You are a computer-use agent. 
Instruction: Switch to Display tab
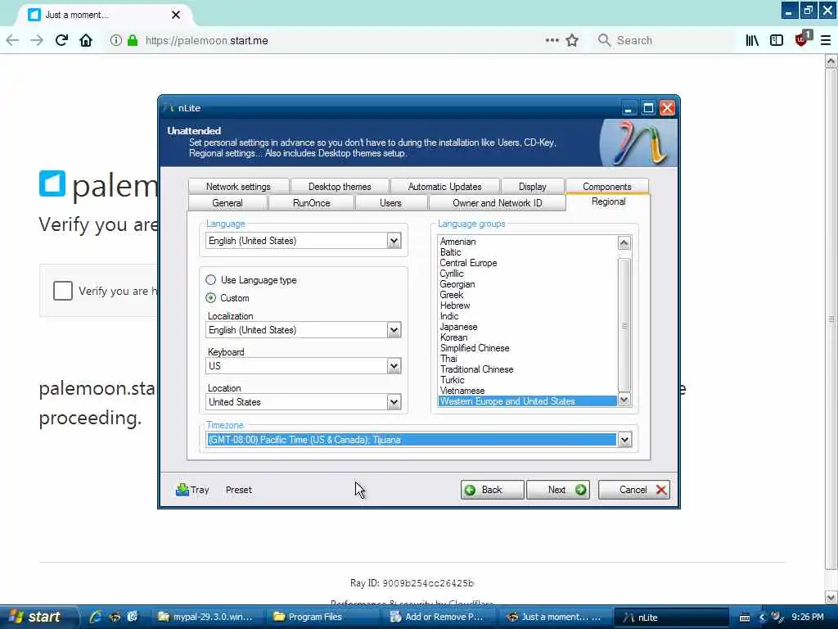pos(532,186)
